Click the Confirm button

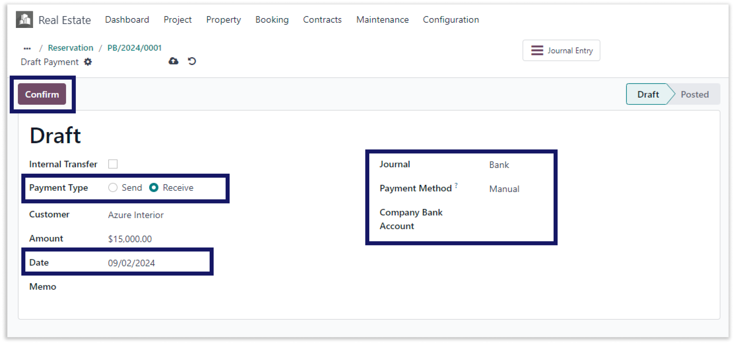[42, 94]
